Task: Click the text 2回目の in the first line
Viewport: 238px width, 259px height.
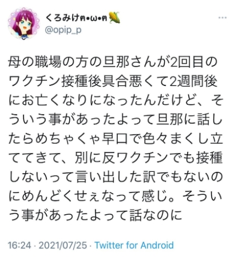Action: click(193, 62)
